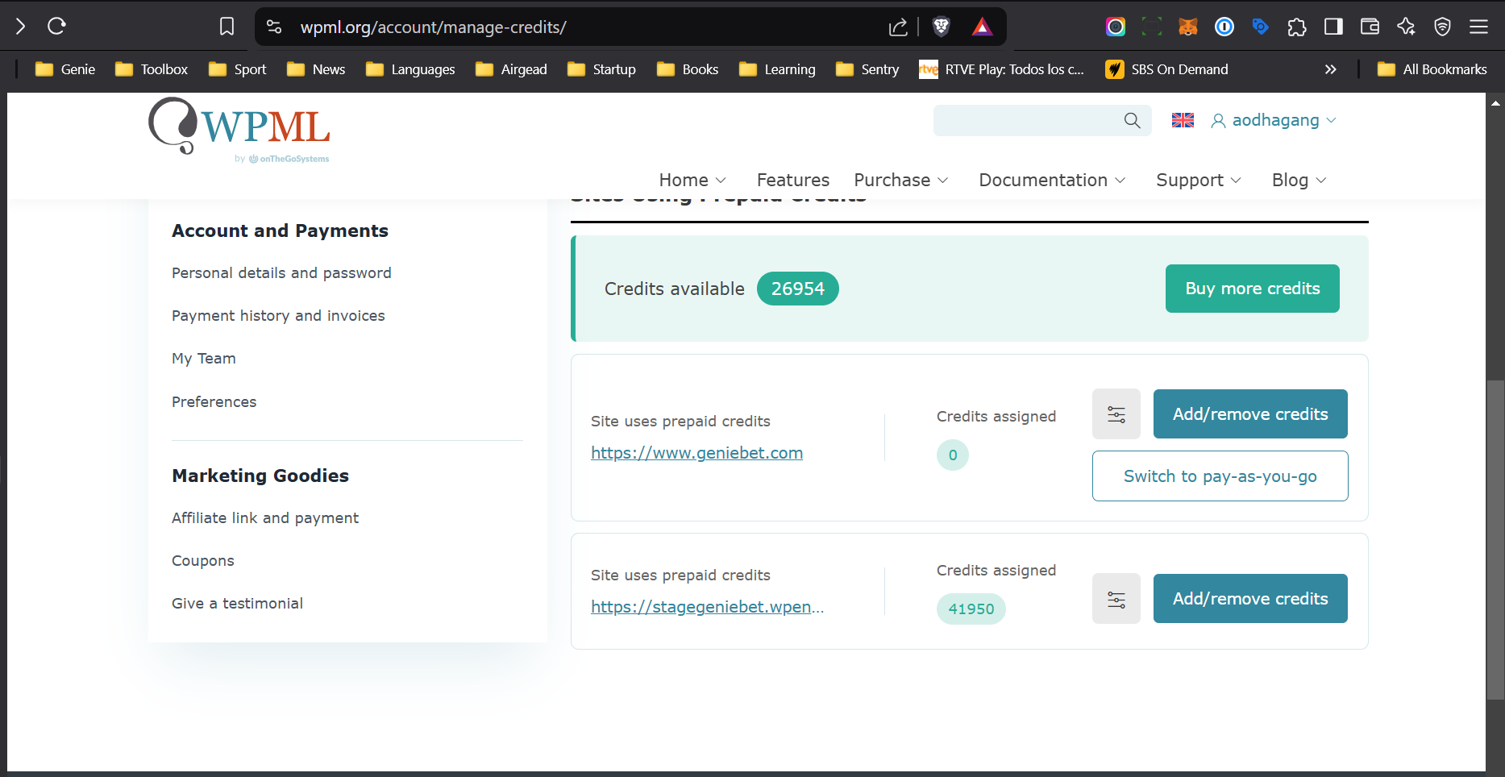The width and height of the screenshot is (1505, 777).
Task: Open Brave VPN shield icon
Action: pyautogui.click(x=1442, y=27)
